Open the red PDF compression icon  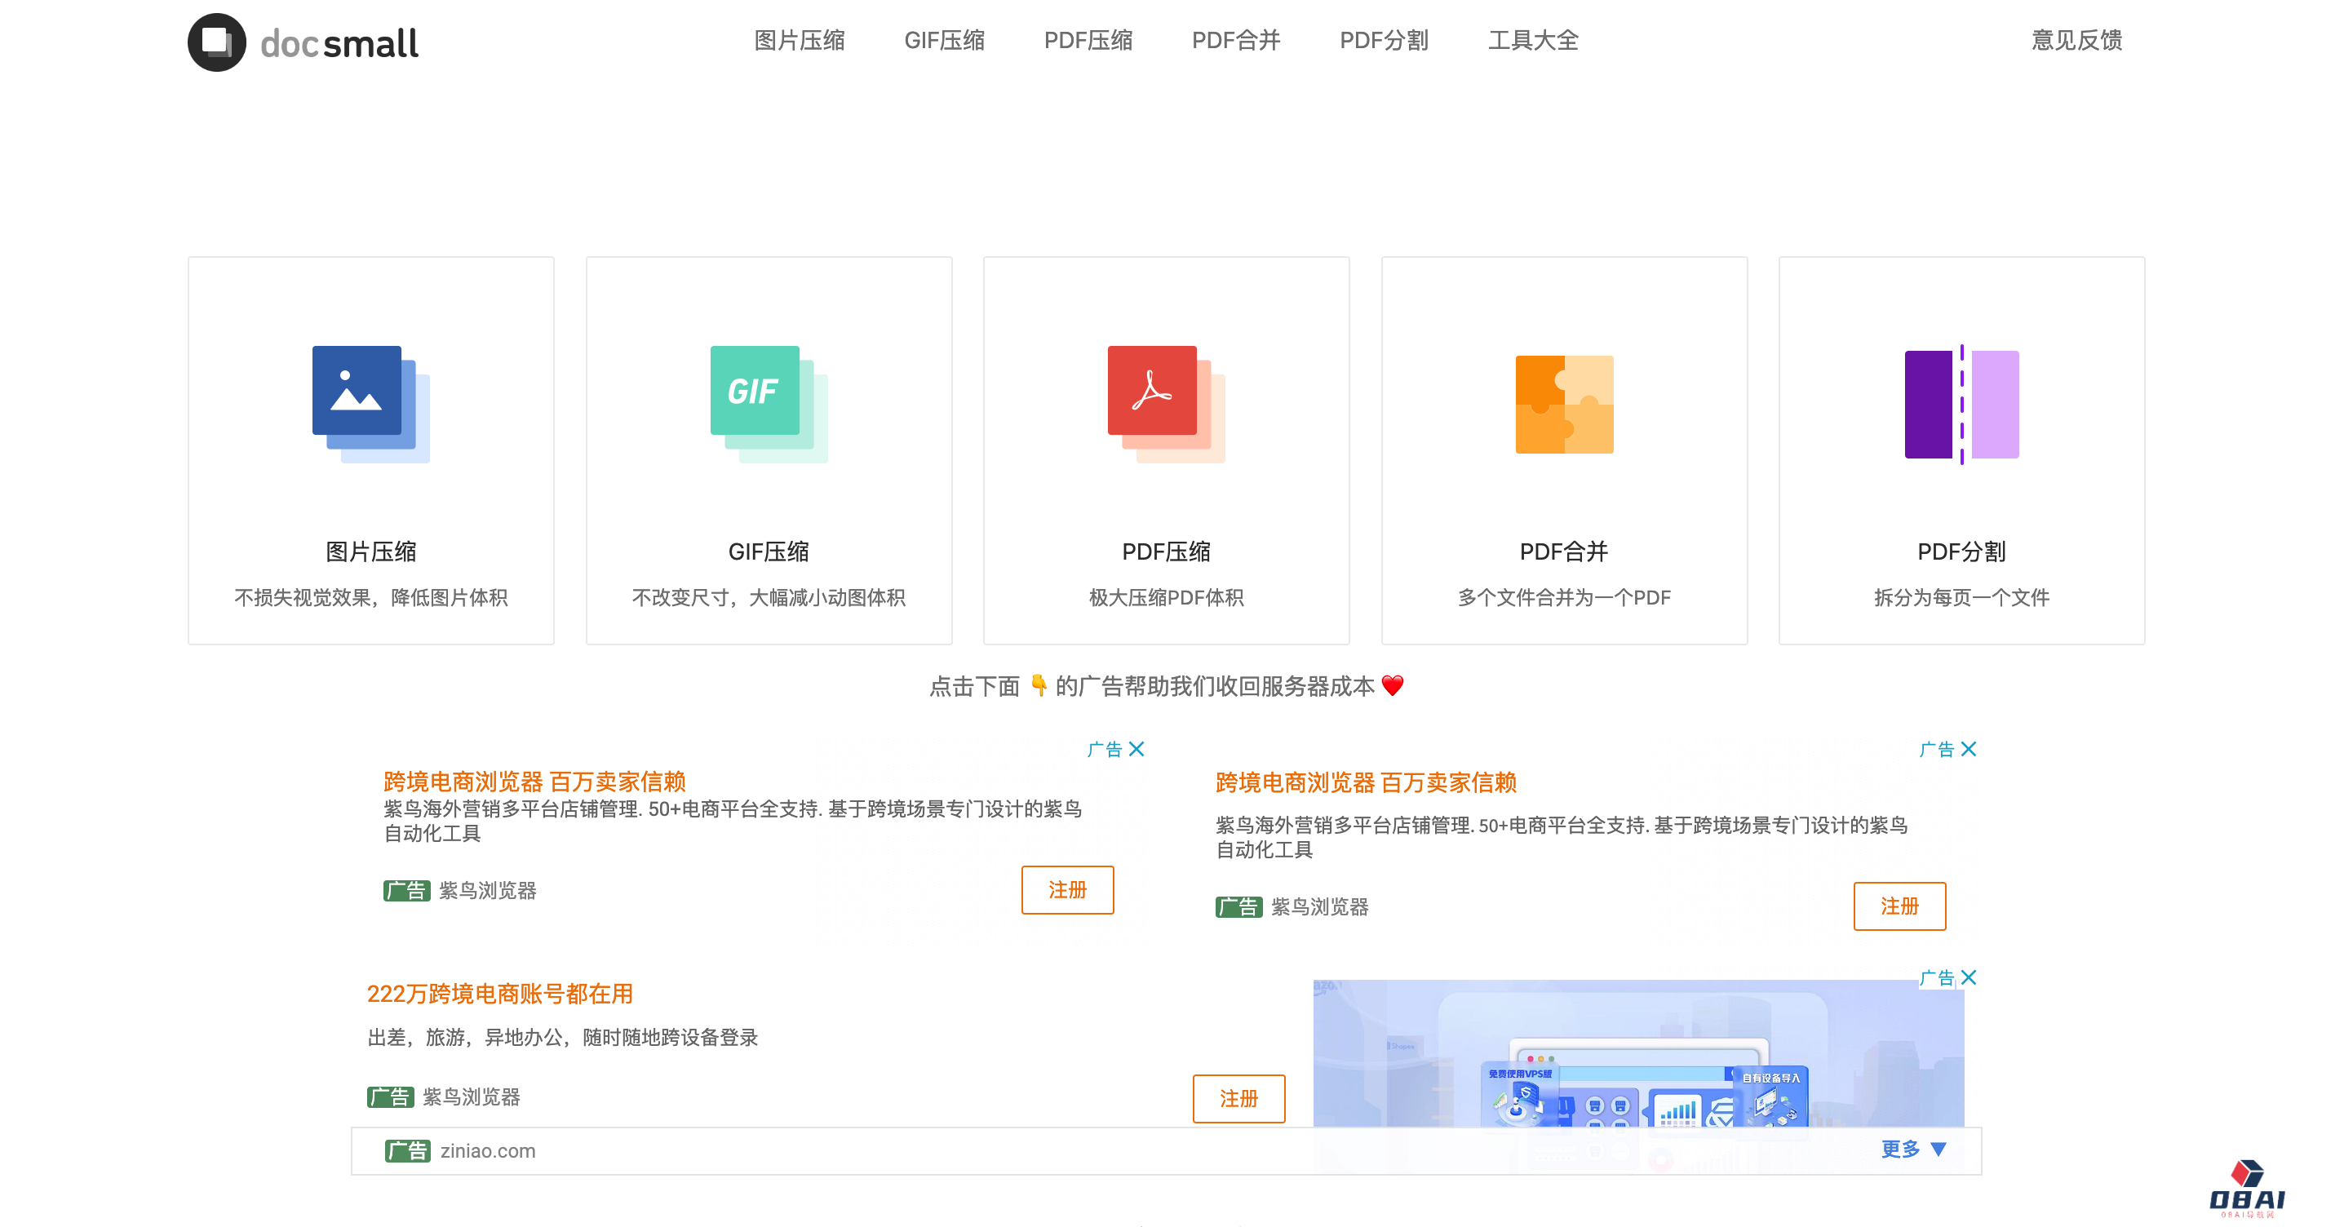pyautogui.click(x=1166, y=403)
